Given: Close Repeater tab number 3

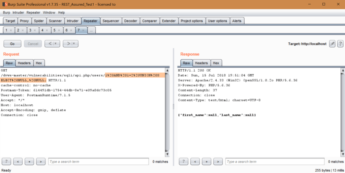Looking at the screenshot, I should coord(35,30).
